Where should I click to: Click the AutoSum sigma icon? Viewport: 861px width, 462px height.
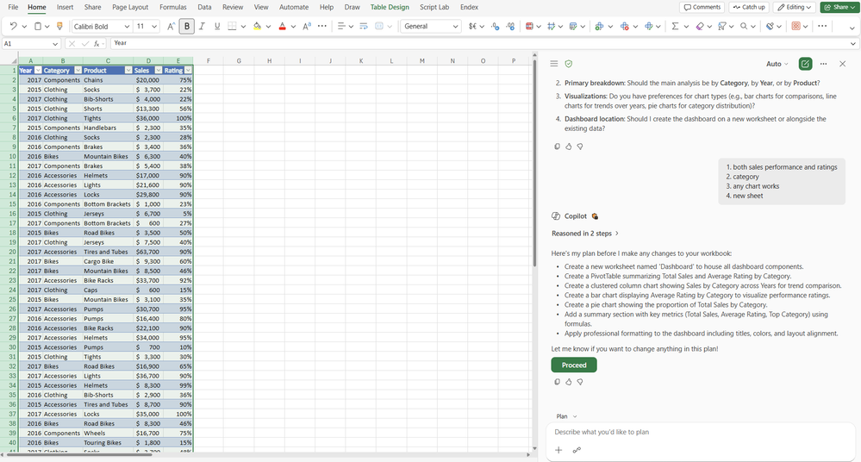675,26
